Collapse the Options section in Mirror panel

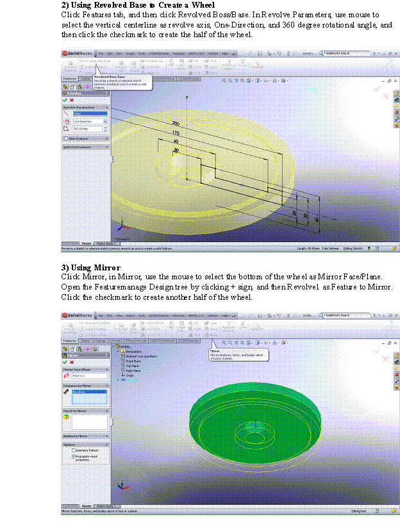[107, 445]
